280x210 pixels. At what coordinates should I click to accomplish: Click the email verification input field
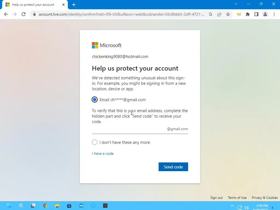140,129
